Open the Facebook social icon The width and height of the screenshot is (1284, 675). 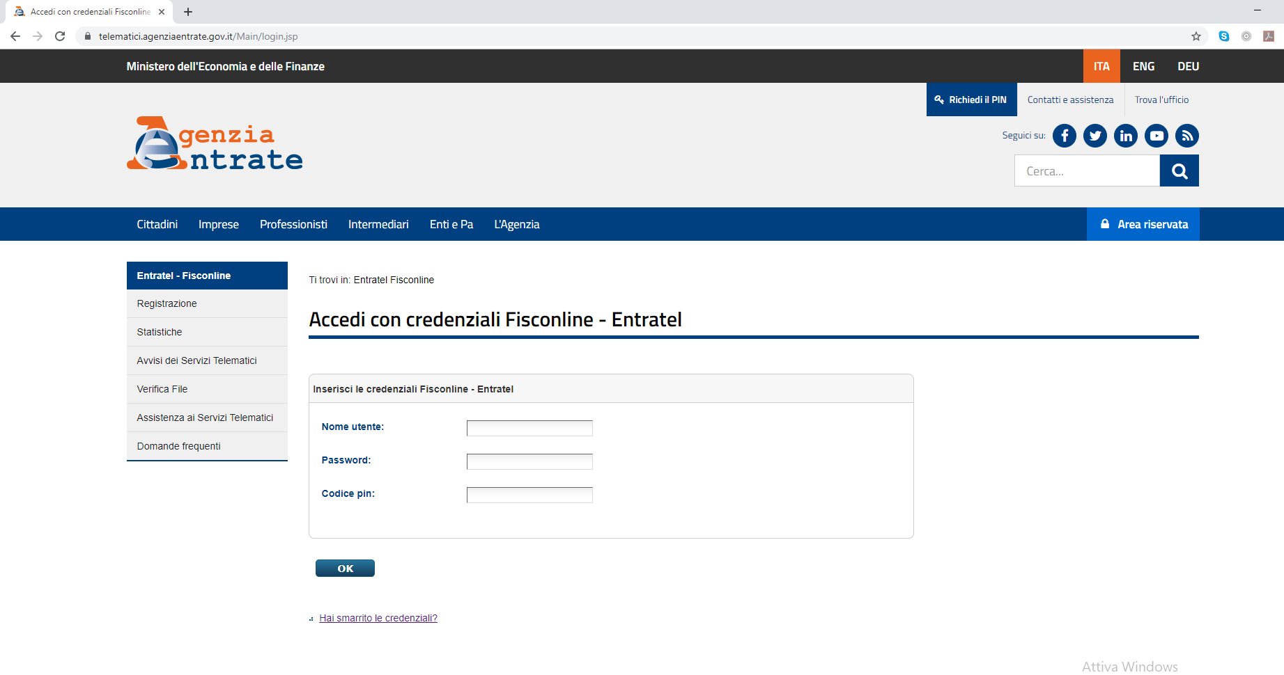(x=1064, y=136)
